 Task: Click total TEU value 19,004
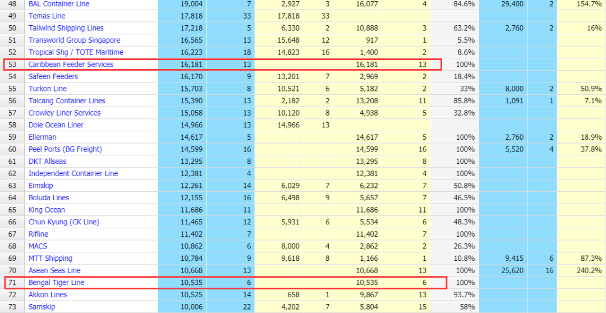coord(191,4)
